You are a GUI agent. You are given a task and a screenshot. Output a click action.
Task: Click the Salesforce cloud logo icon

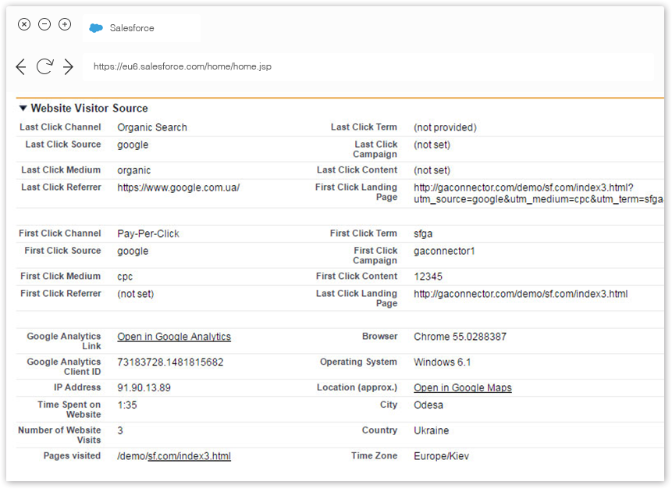point(95,28)
